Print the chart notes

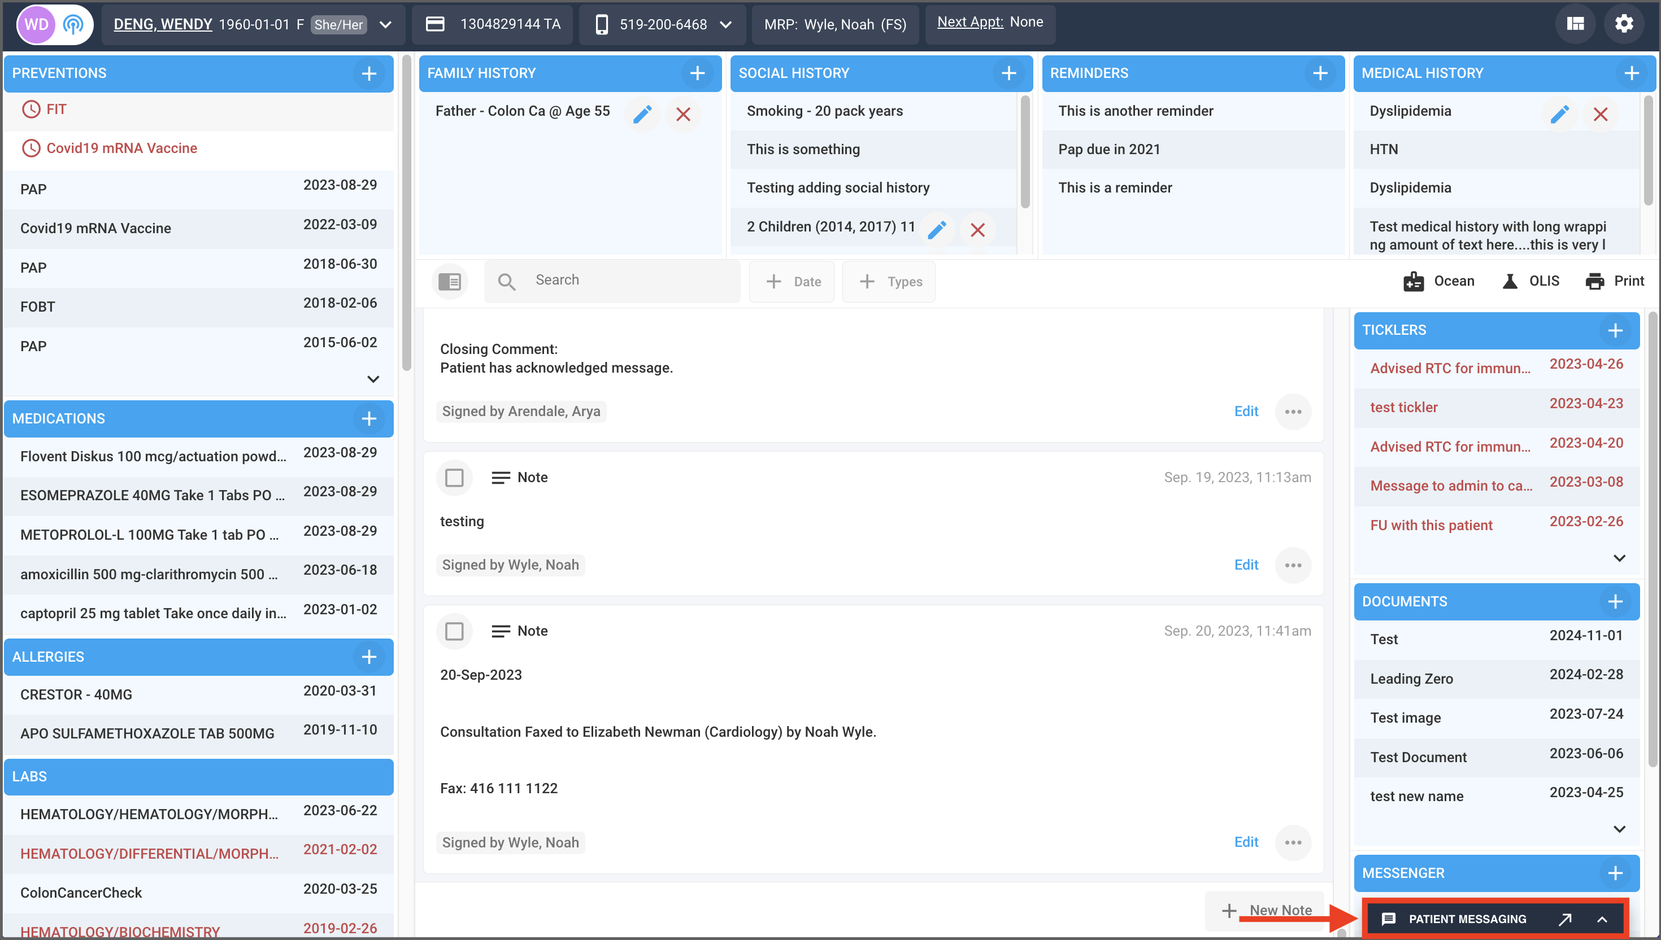pos(1615,281)
